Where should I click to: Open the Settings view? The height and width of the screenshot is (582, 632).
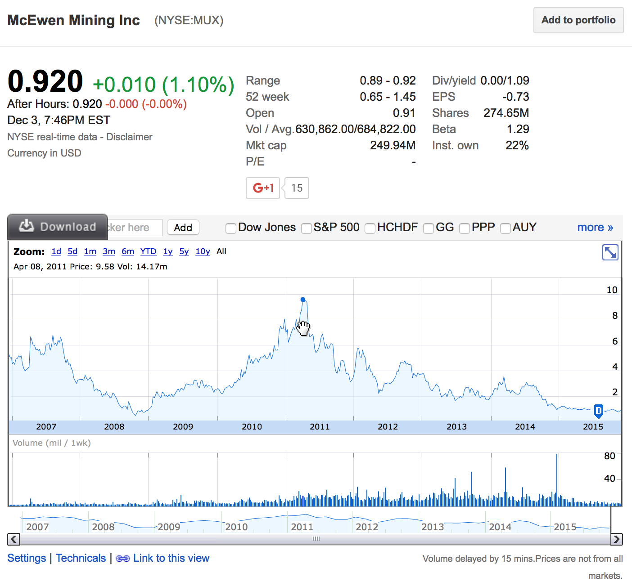pyautogui.click(x=26, y=558)
